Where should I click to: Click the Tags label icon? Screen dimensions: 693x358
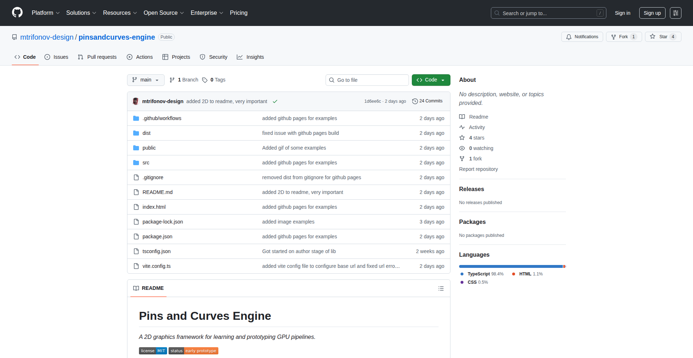click(205, 80)
